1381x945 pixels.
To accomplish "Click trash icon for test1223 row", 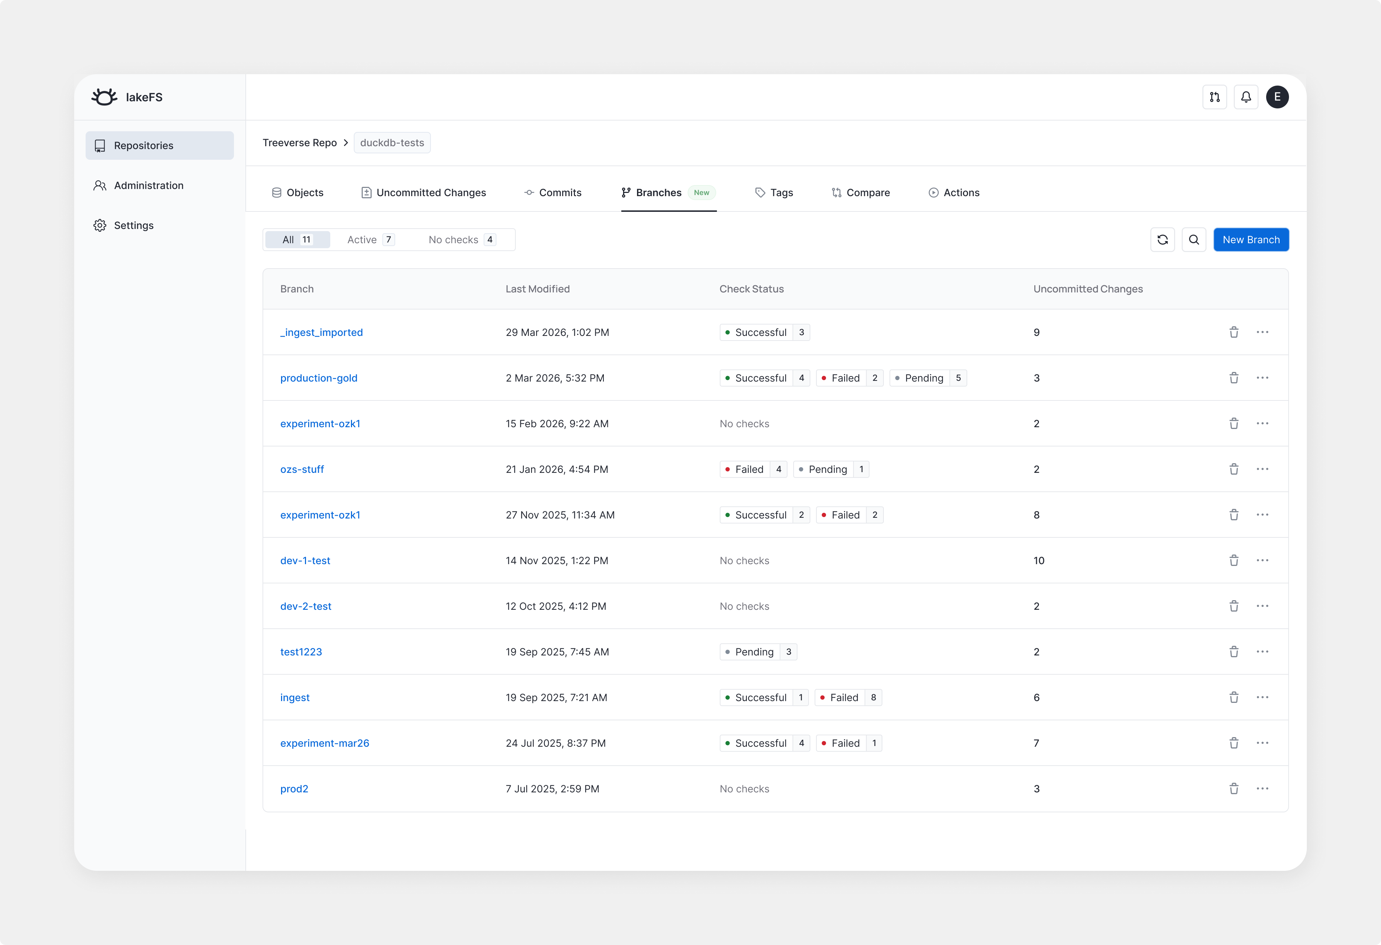I will point(1234,652).
